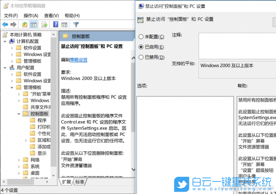
Task: Collapse the 控制面板 tree node
Action: click(19, 114)
